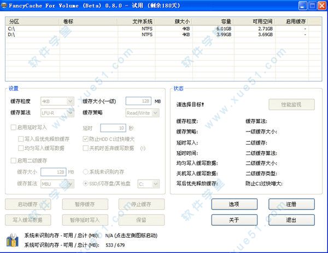Click the FancyCache title bar app icon
This screenshot has width=328, height=253.
[4, 5]
